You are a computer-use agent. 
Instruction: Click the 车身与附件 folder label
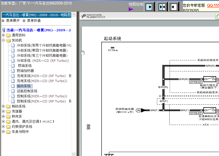click(20, 132)
